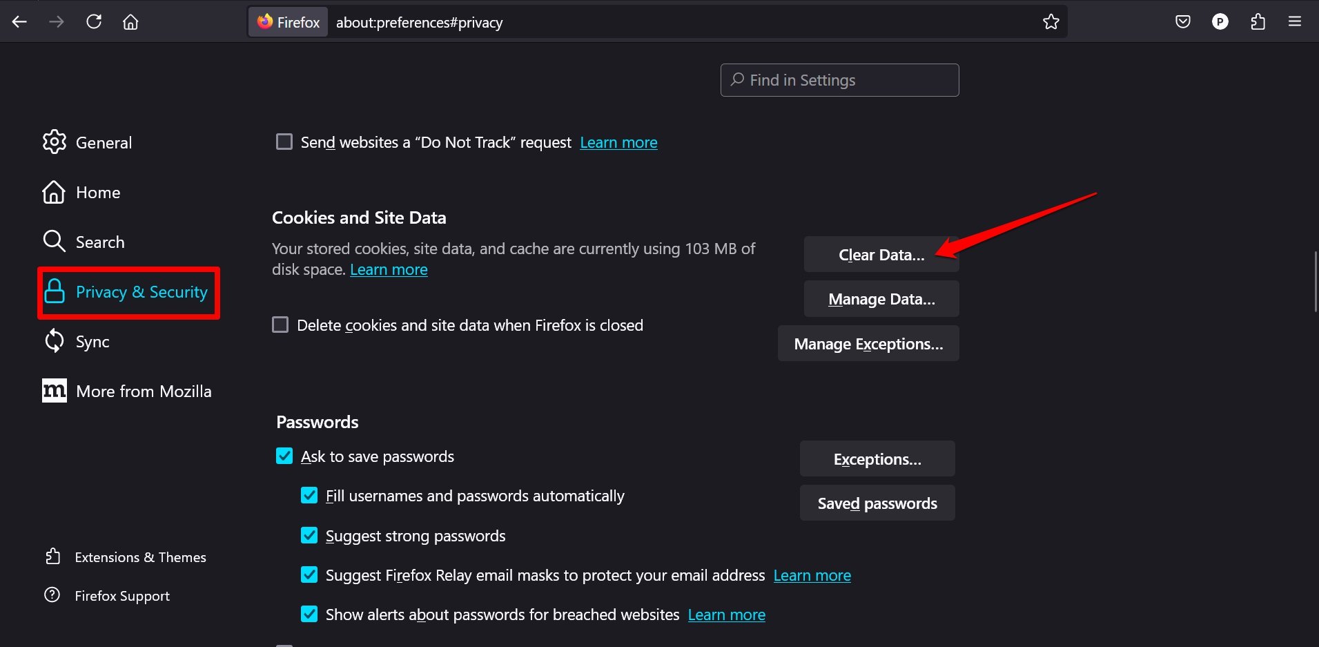
Task: Enable the "Do Not Track" request checkbox
Action: coord(284,142)
